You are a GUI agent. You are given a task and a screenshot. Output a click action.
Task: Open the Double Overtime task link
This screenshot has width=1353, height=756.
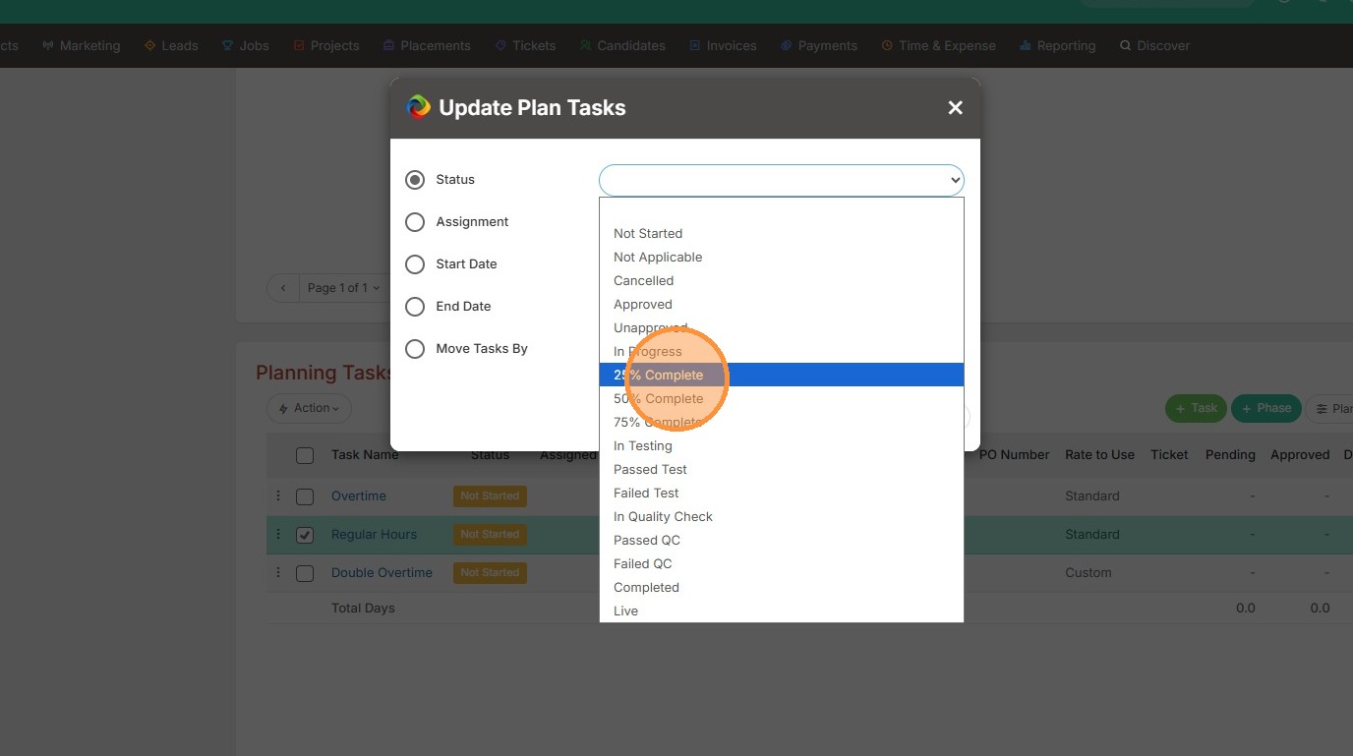(382, 572)
